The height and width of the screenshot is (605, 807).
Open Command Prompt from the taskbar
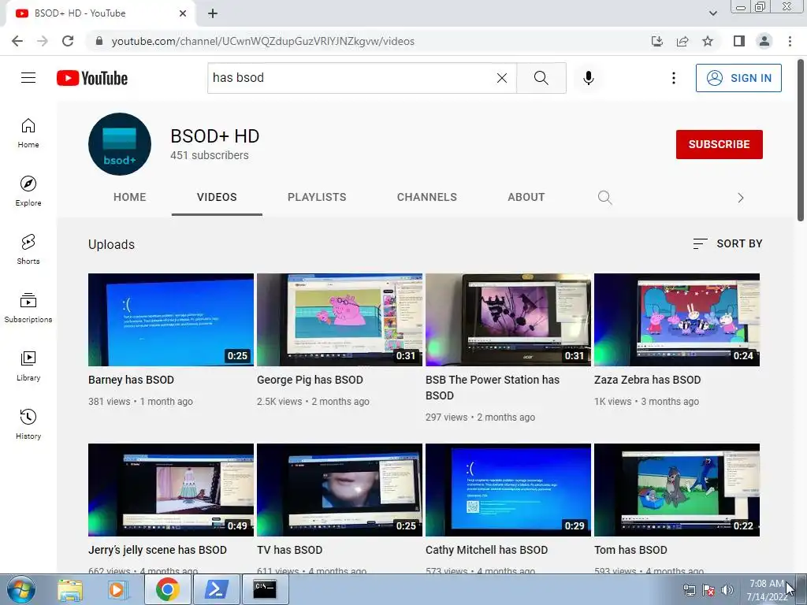click(265, 589)
